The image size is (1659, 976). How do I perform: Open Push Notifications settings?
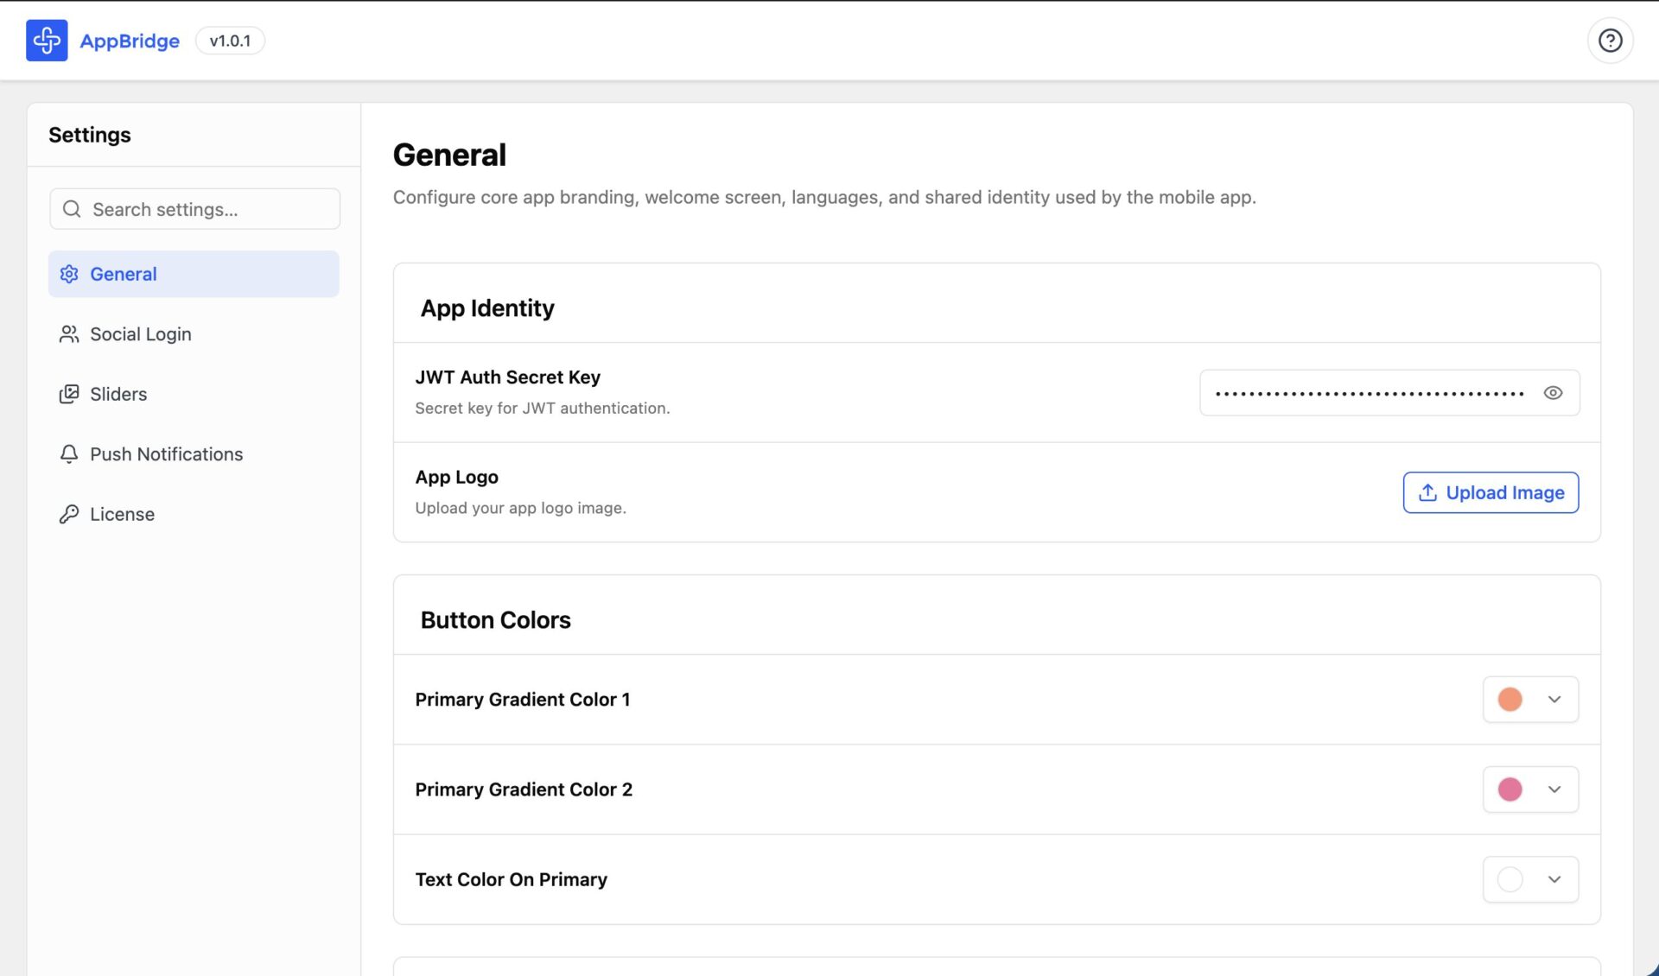(x=194, y=454)
